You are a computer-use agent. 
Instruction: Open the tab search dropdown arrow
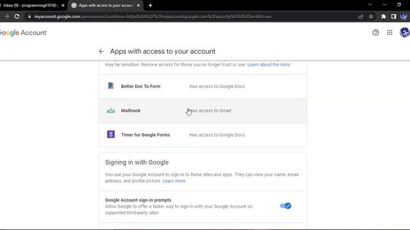(370, 4)
